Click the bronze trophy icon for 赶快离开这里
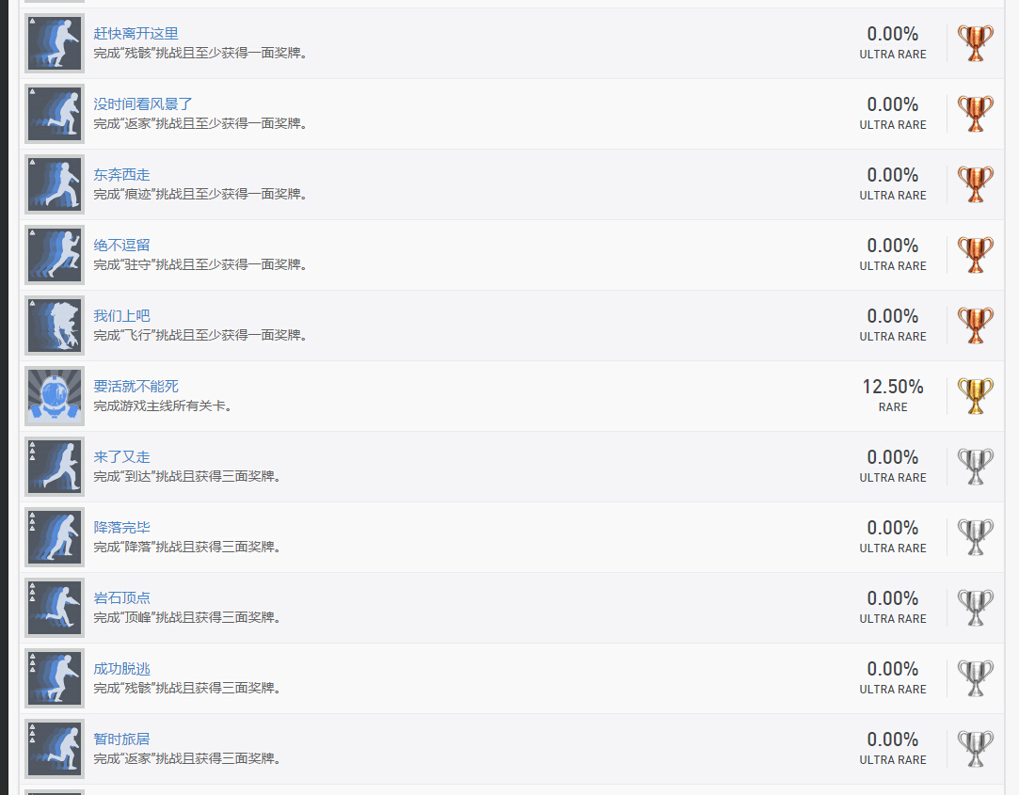The image size is (1019, 795). point(975,43)
